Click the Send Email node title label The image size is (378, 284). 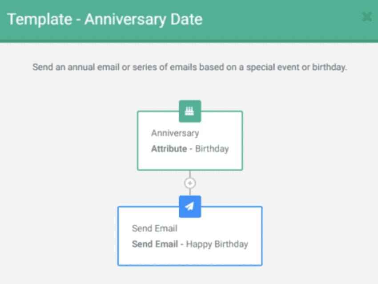tap(154, 228)
